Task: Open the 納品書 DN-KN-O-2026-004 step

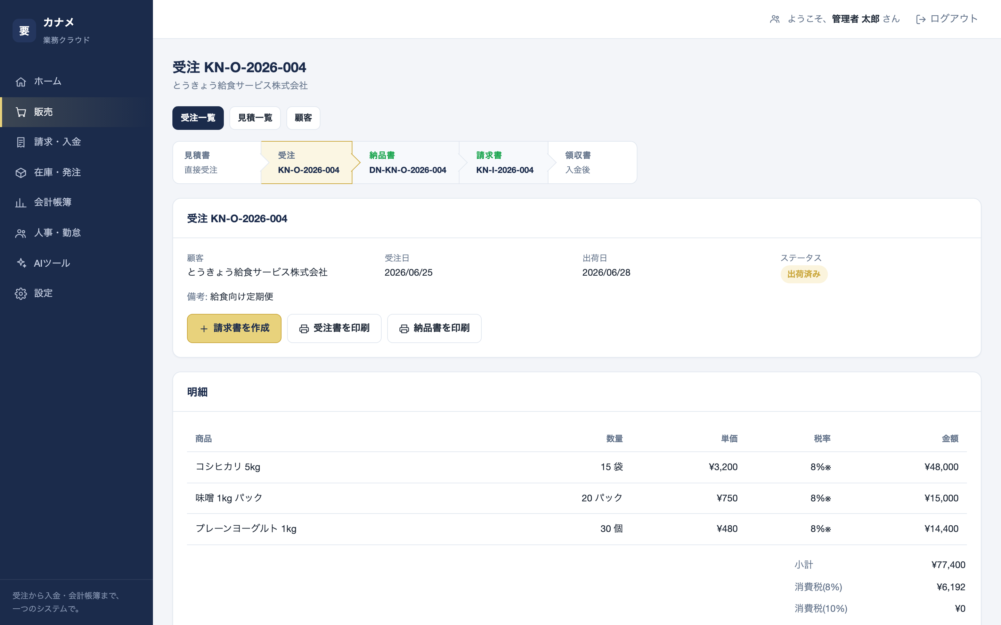Action: point(406,162)
